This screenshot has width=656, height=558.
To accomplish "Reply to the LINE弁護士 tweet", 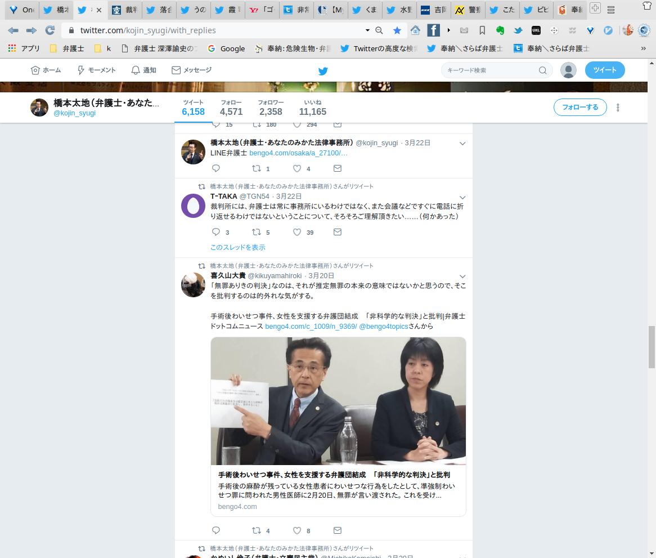I will 216,168.
